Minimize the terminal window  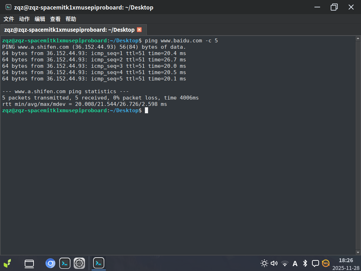[x=317, y=7]
